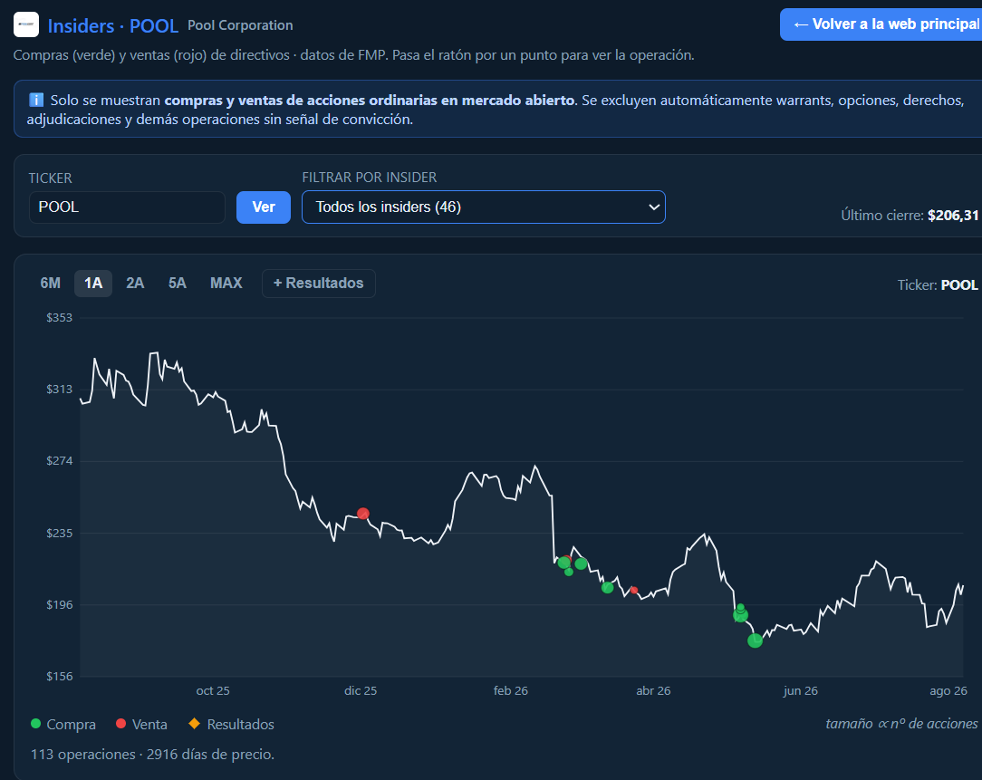Select the 1A time range
Viewport: 982px width, 780px height.
[x=93, y=284]
